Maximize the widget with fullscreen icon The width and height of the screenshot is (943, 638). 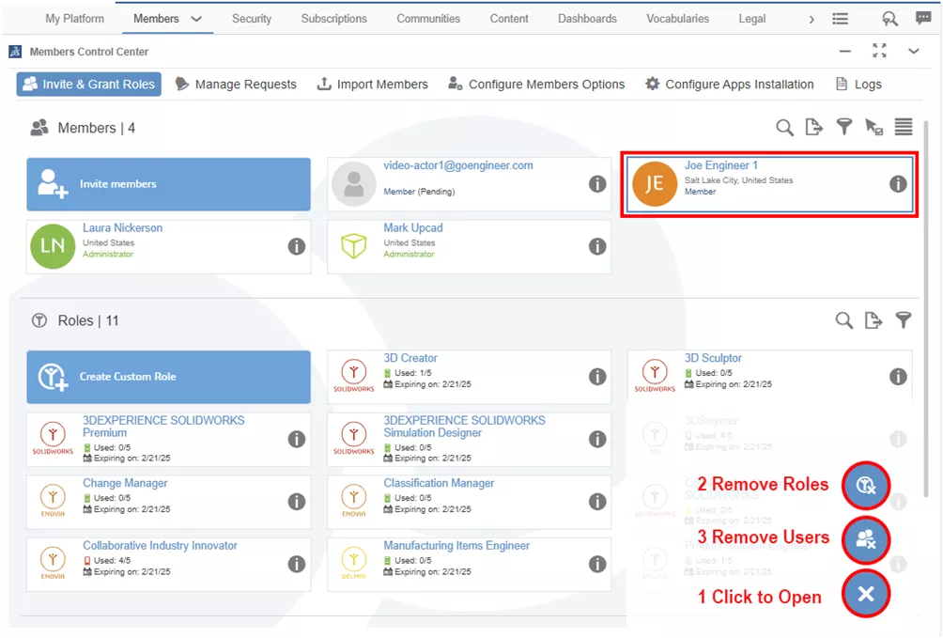(x=879, y=51)
